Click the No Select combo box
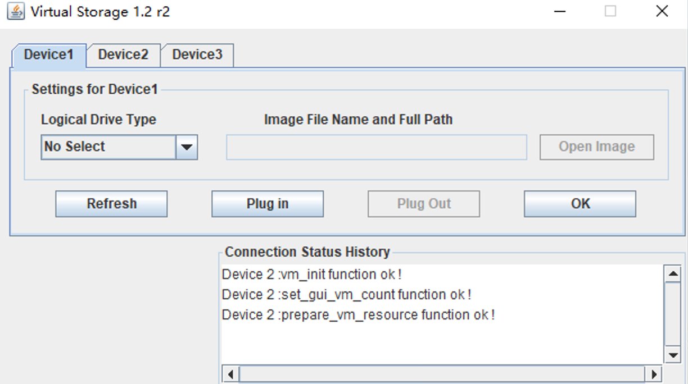 pyautogui.click(x=109, y=147)
